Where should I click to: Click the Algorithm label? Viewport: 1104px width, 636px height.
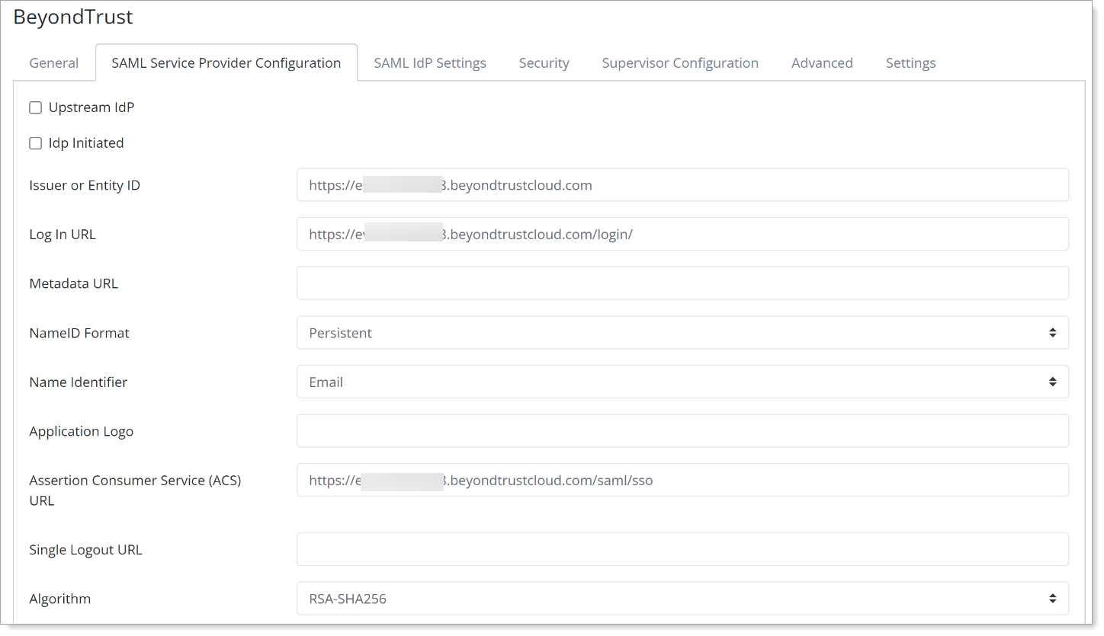(60, 599)
